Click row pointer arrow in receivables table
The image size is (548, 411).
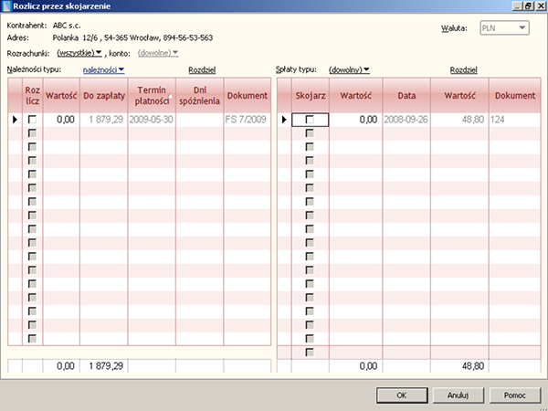[14, 119]
